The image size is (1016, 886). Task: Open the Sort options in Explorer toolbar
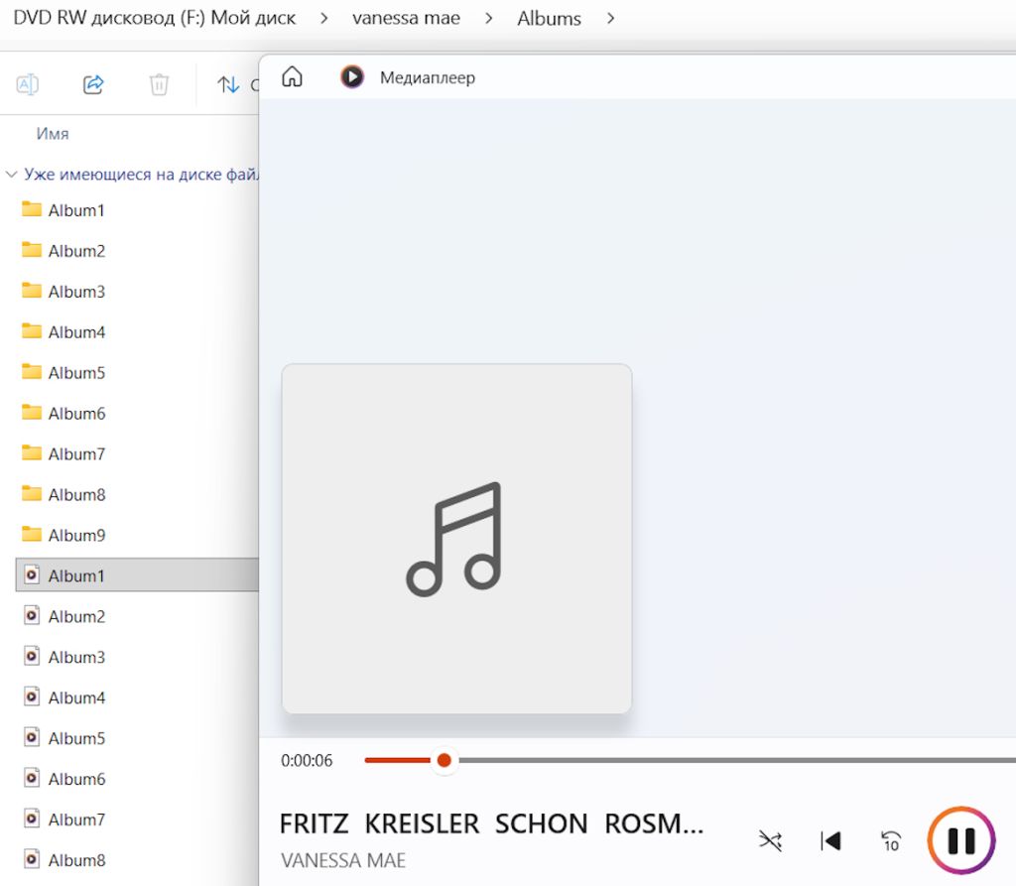[x=228, y=84]
